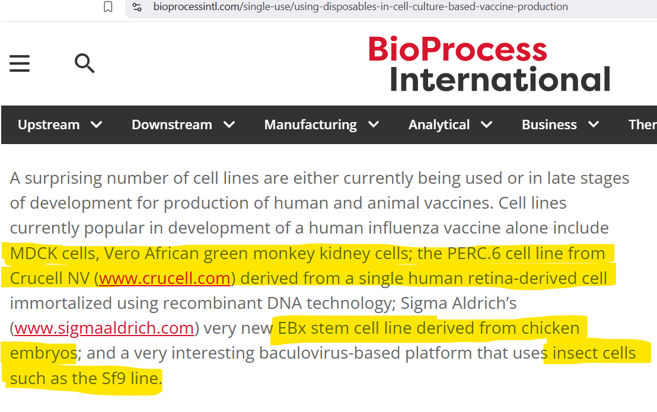This screenshot has height=412, width=657.
Task: Open the hamburger navigation menu
Action: 20,63
